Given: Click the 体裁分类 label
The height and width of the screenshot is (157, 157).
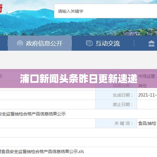Looking at the screenshot, I should [123, 86].
